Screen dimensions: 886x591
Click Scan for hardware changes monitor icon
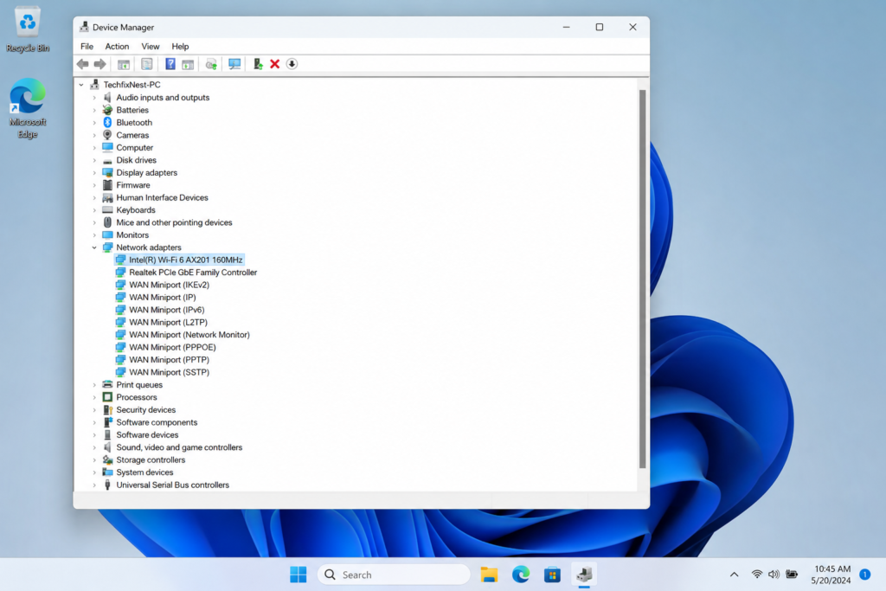tap(234, 64)
